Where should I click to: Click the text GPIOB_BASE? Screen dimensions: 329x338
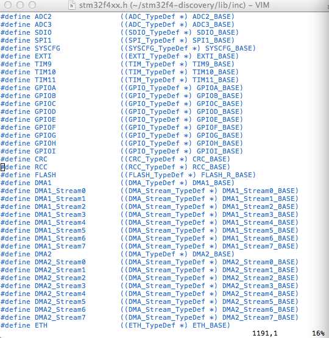(x=218, y=96)
